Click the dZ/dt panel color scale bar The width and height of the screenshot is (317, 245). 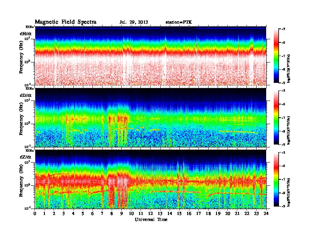coord(276,179)
